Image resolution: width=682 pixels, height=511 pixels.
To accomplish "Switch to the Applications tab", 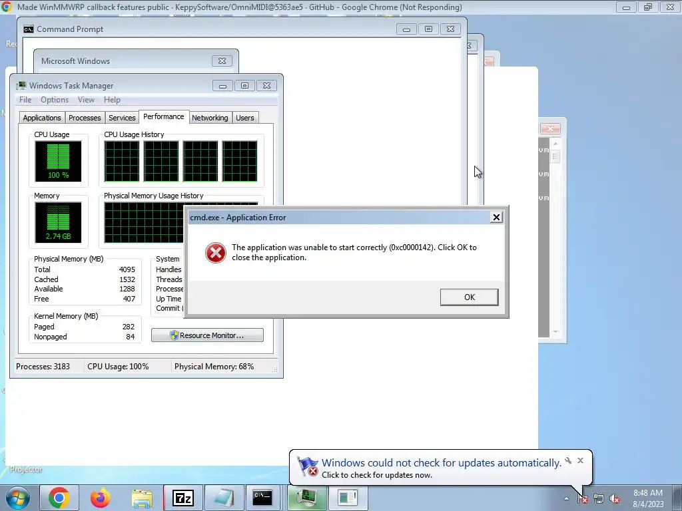I will (x=42, y=118).
